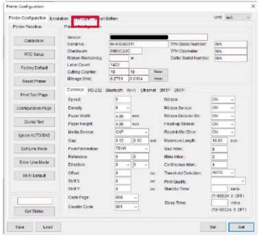Click the Save button
258x235 pixels.
point(20,227)
